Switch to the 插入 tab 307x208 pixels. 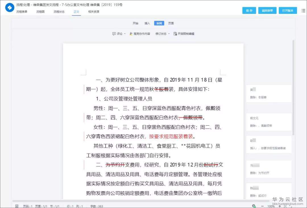pos(147,23)
